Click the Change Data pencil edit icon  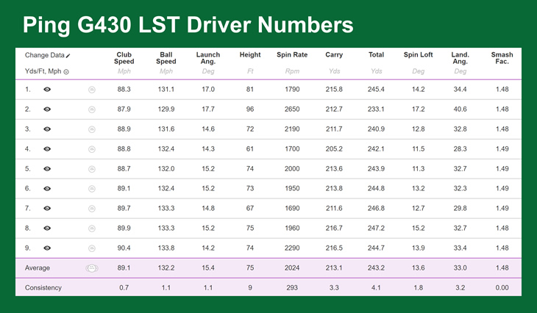tap(68, 56)
